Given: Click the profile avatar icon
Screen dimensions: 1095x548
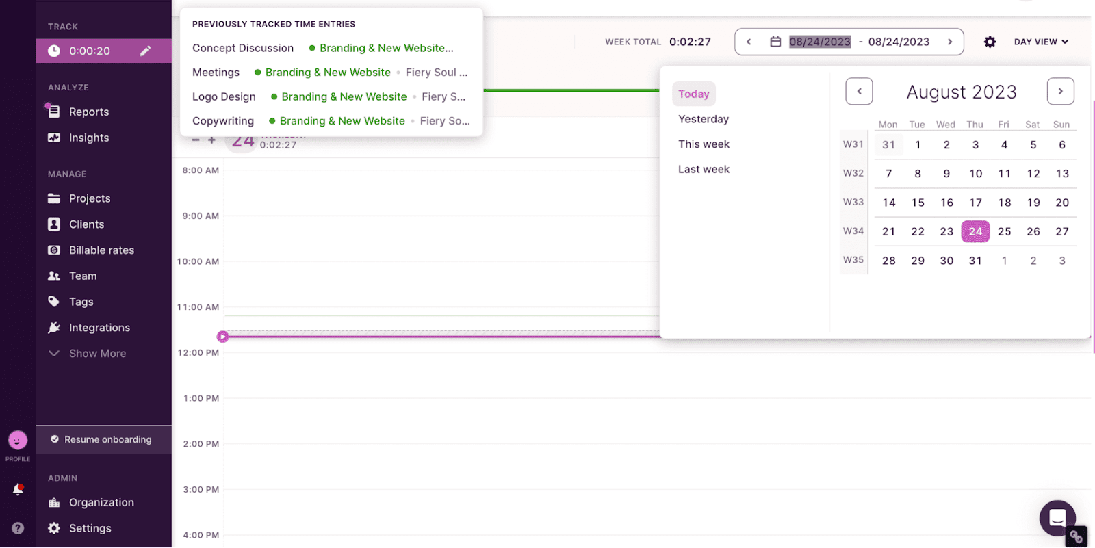Looking at the screenshot, I should [18, 441].
